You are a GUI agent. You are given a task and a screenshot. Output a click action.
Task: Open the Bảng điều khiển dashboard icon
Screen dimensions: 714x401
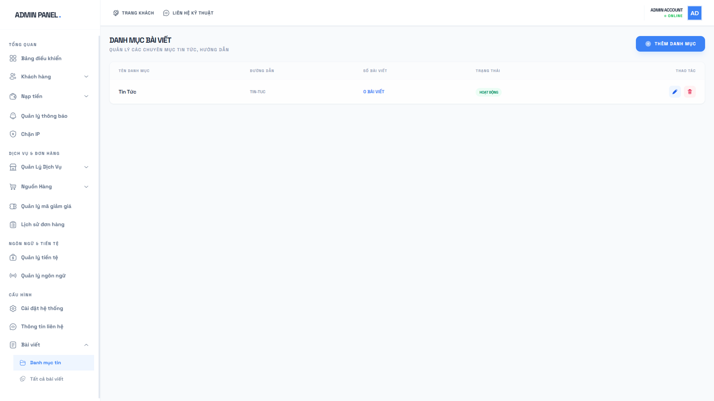(x=13, y=58)
